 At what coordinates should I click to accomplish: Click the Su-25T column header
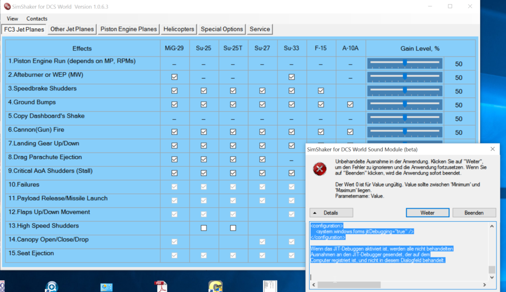point(233,48)
